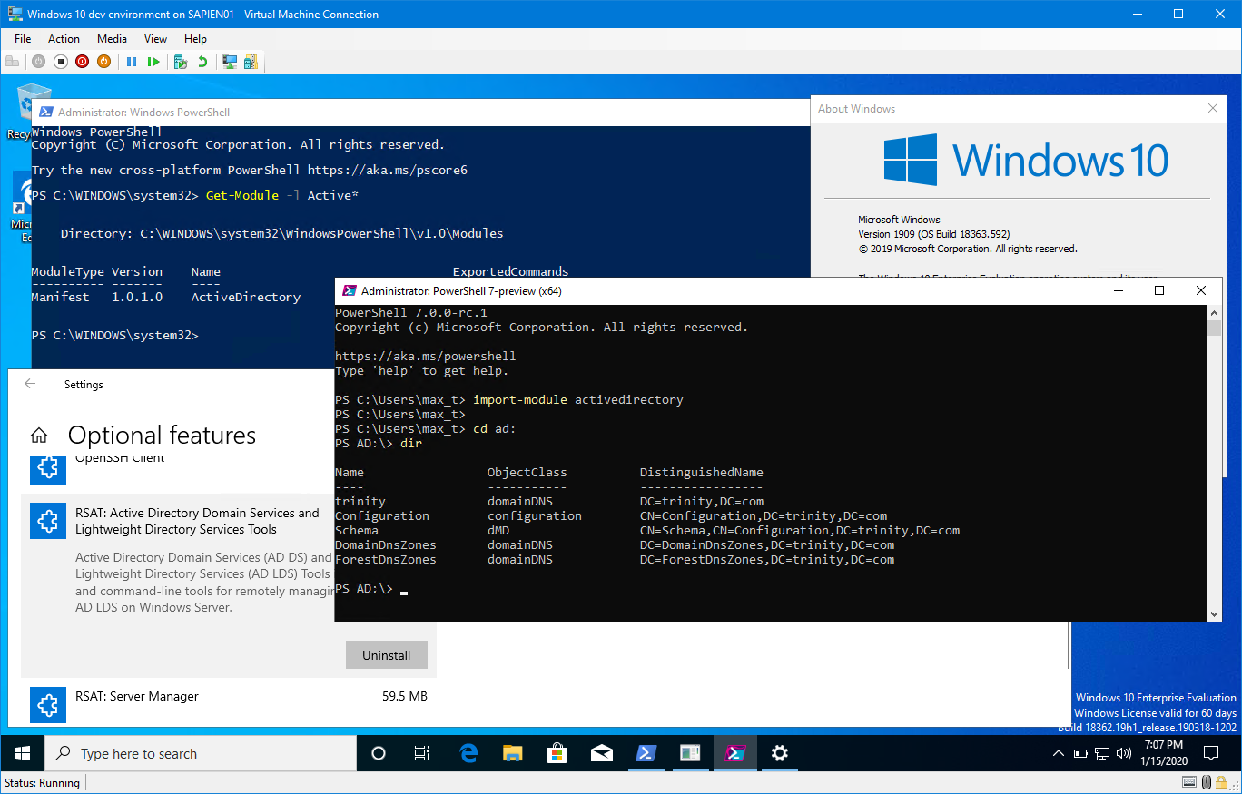Switch to PowerShell 7-preview on the taskbar
The image size is (1242, 794).
734,753
